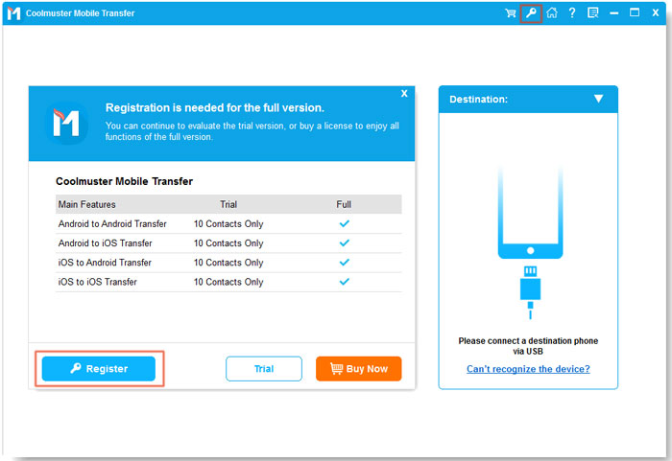Click the Register button

click(98, 369)
